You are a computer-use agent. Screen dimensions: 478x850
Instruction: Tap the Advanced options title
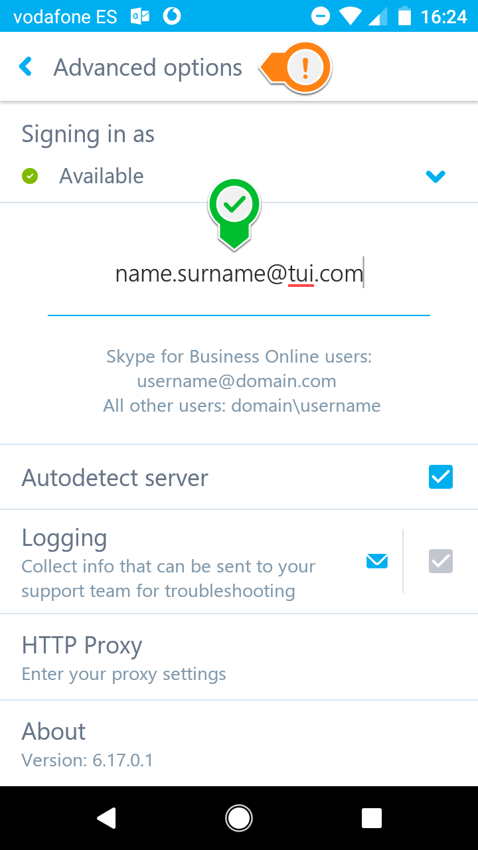[148, 68]
